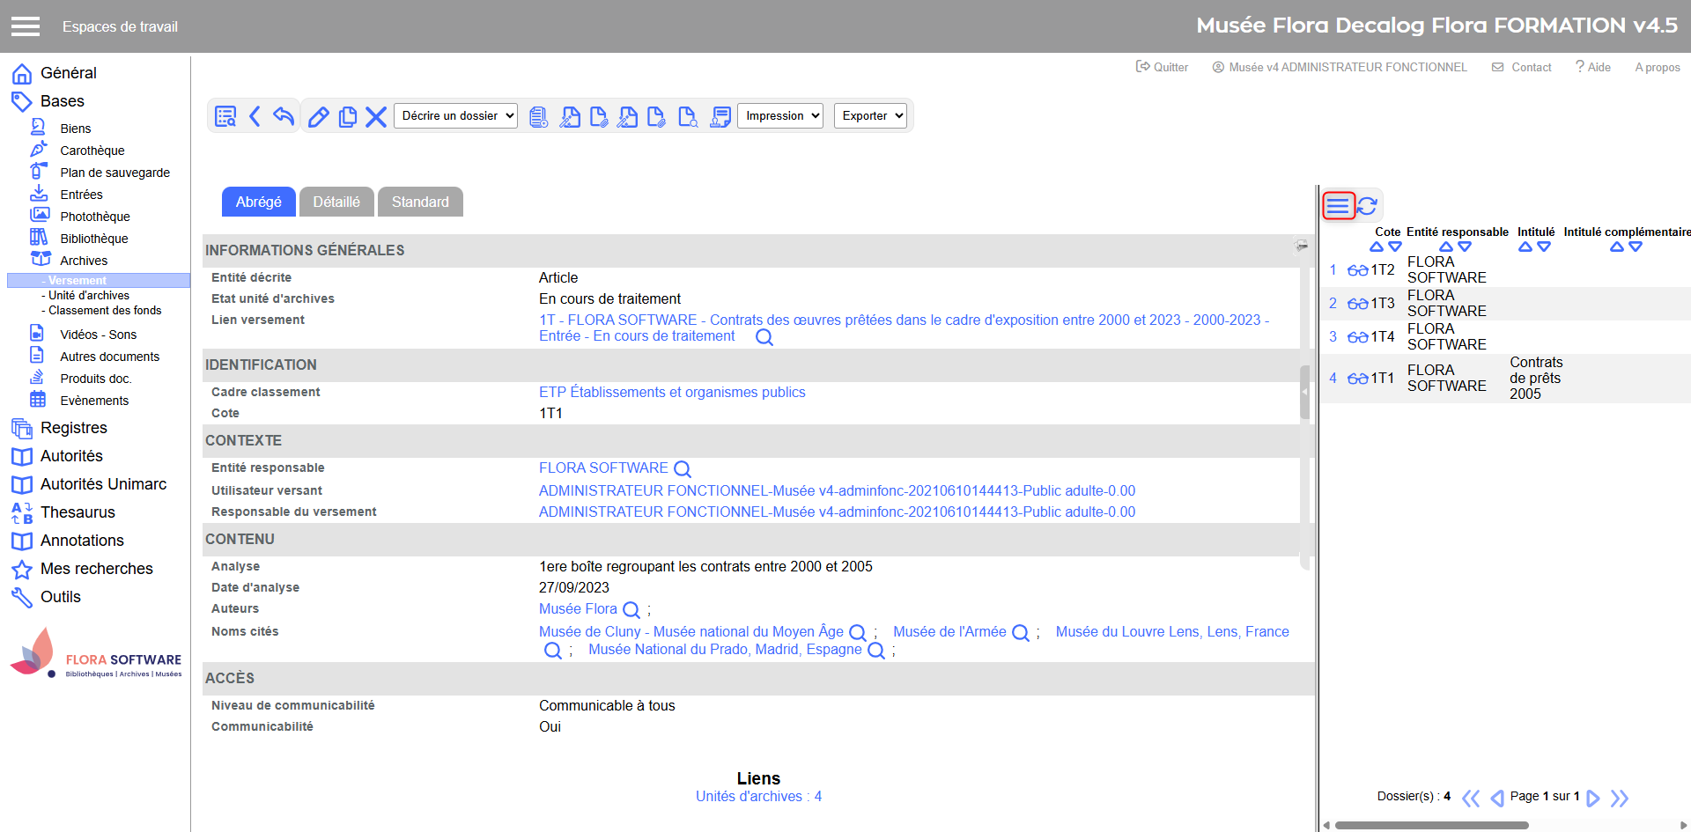Toggle the main left hamburger menu
Screen dimensions: 1691x832
26,26
